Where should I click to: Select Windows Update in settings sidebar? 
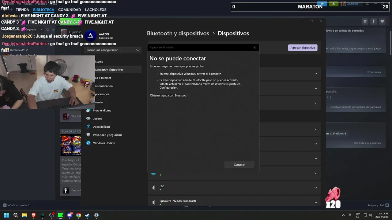[113, 143]
